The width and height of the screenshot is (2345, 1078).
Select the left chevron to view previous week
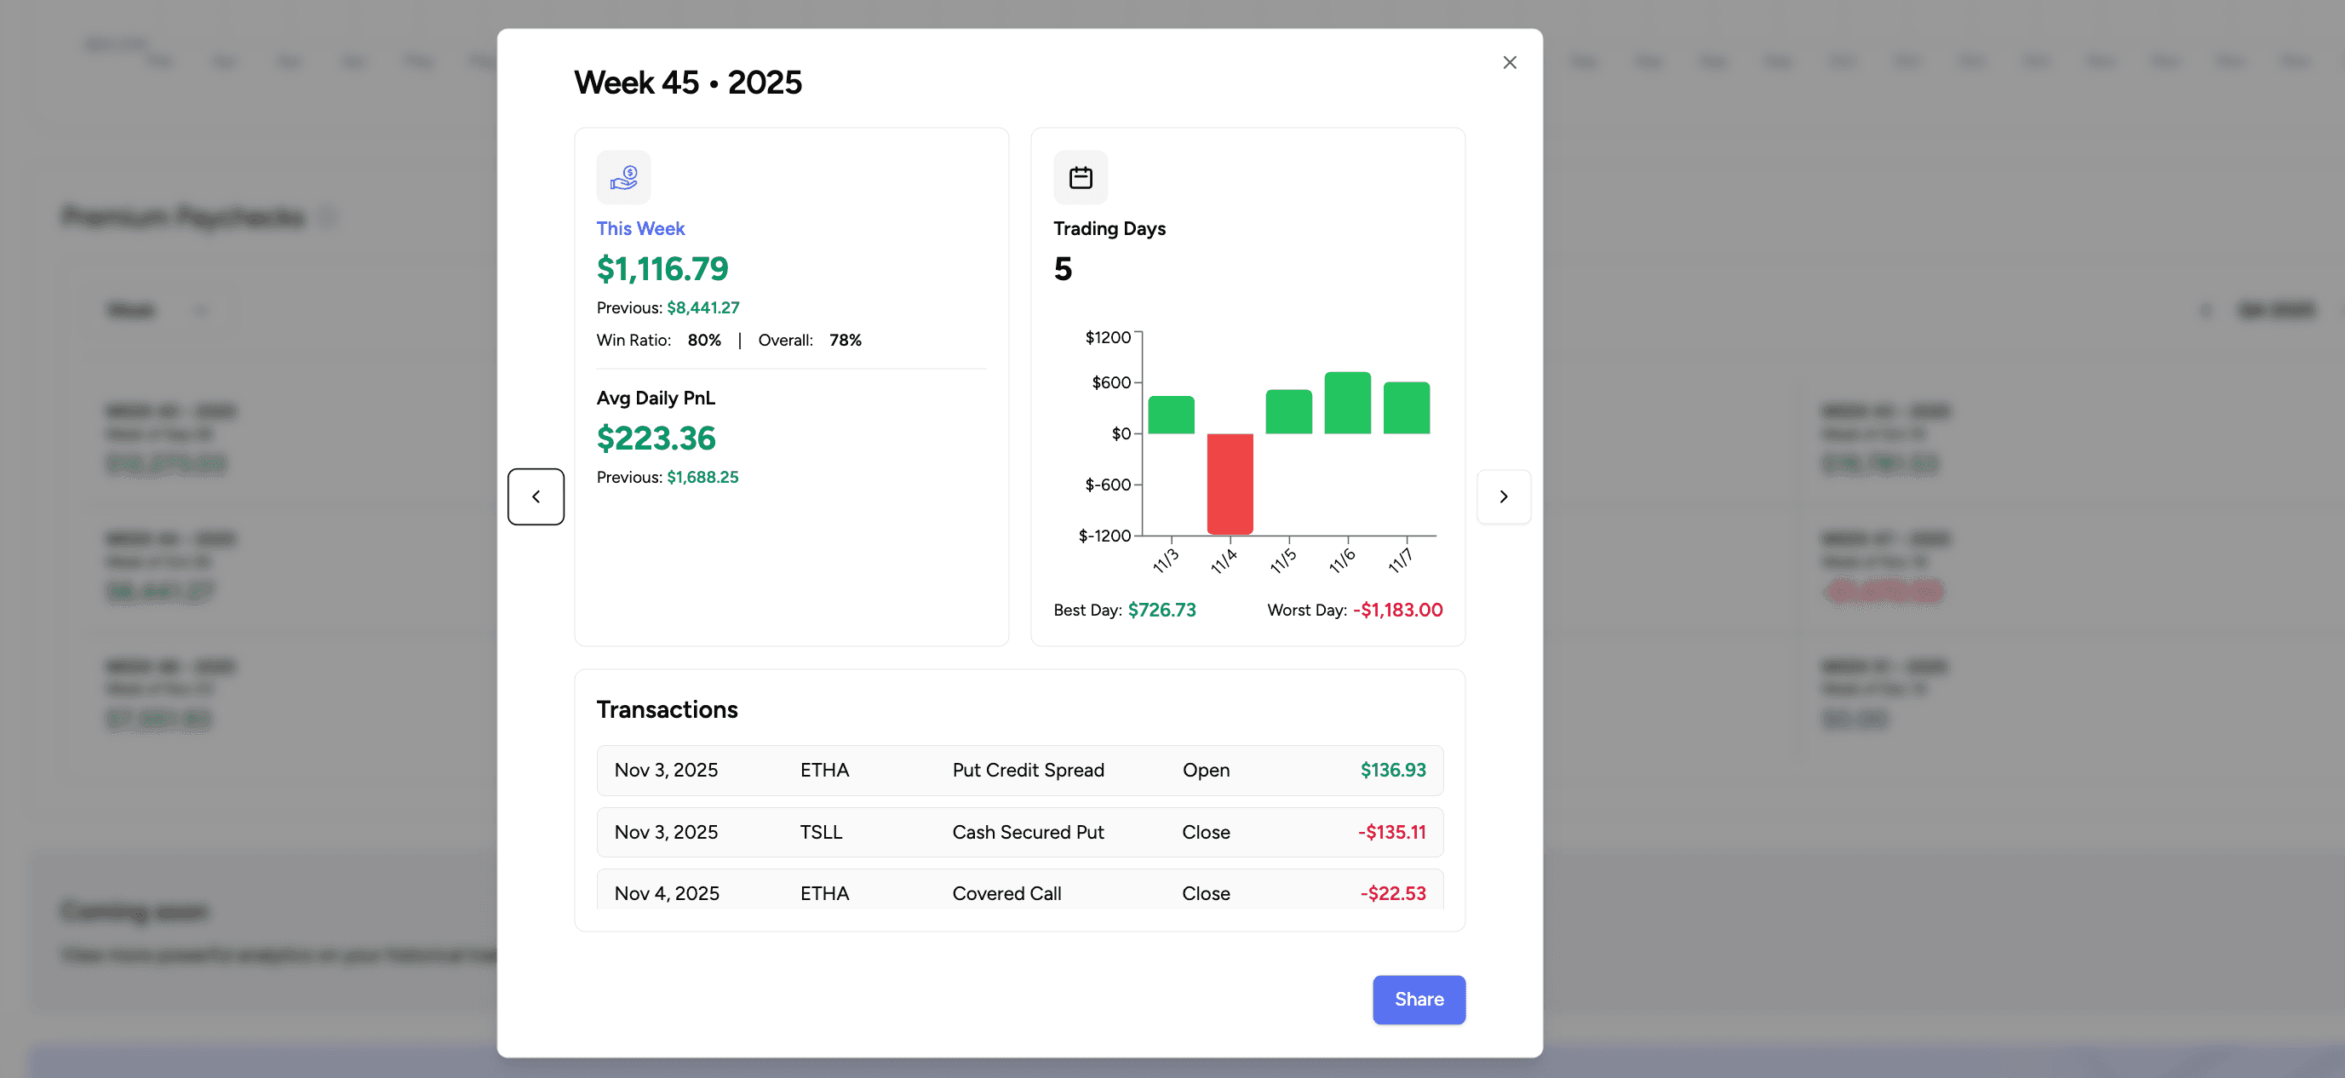pos(536,496)
